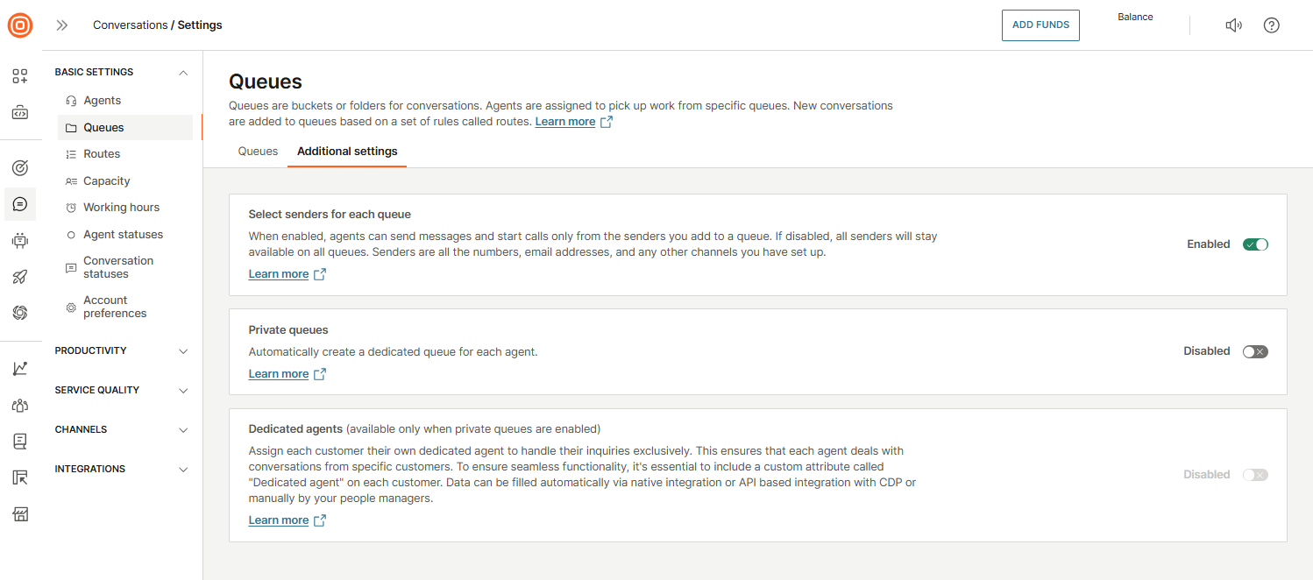The image size is (1313, 580).
Task: Expand the Integrations section
Action: [x=183, y=470]
